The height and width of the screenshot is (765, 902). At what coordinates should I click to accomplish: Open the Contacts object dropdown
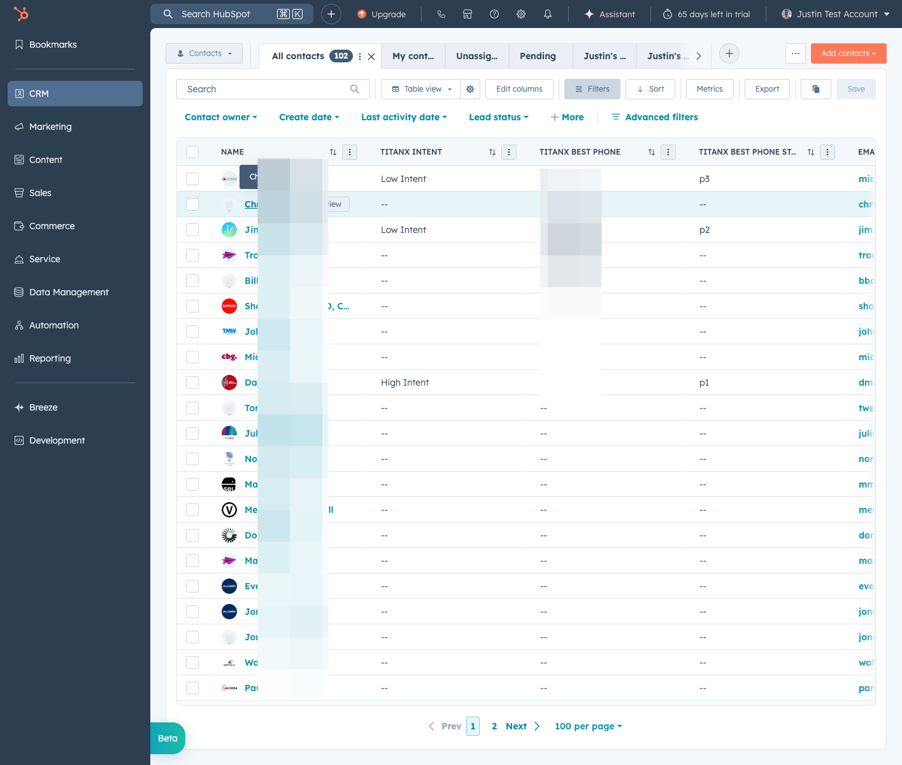coord(204,53)
